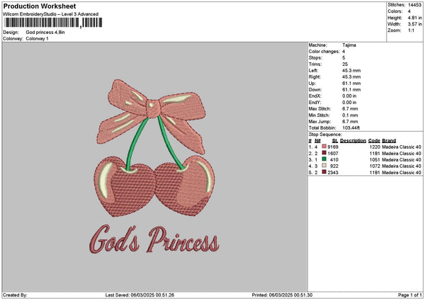Click the Trims value "25"
This screenshot has height=300, width=425.
[x=345, y=64]
